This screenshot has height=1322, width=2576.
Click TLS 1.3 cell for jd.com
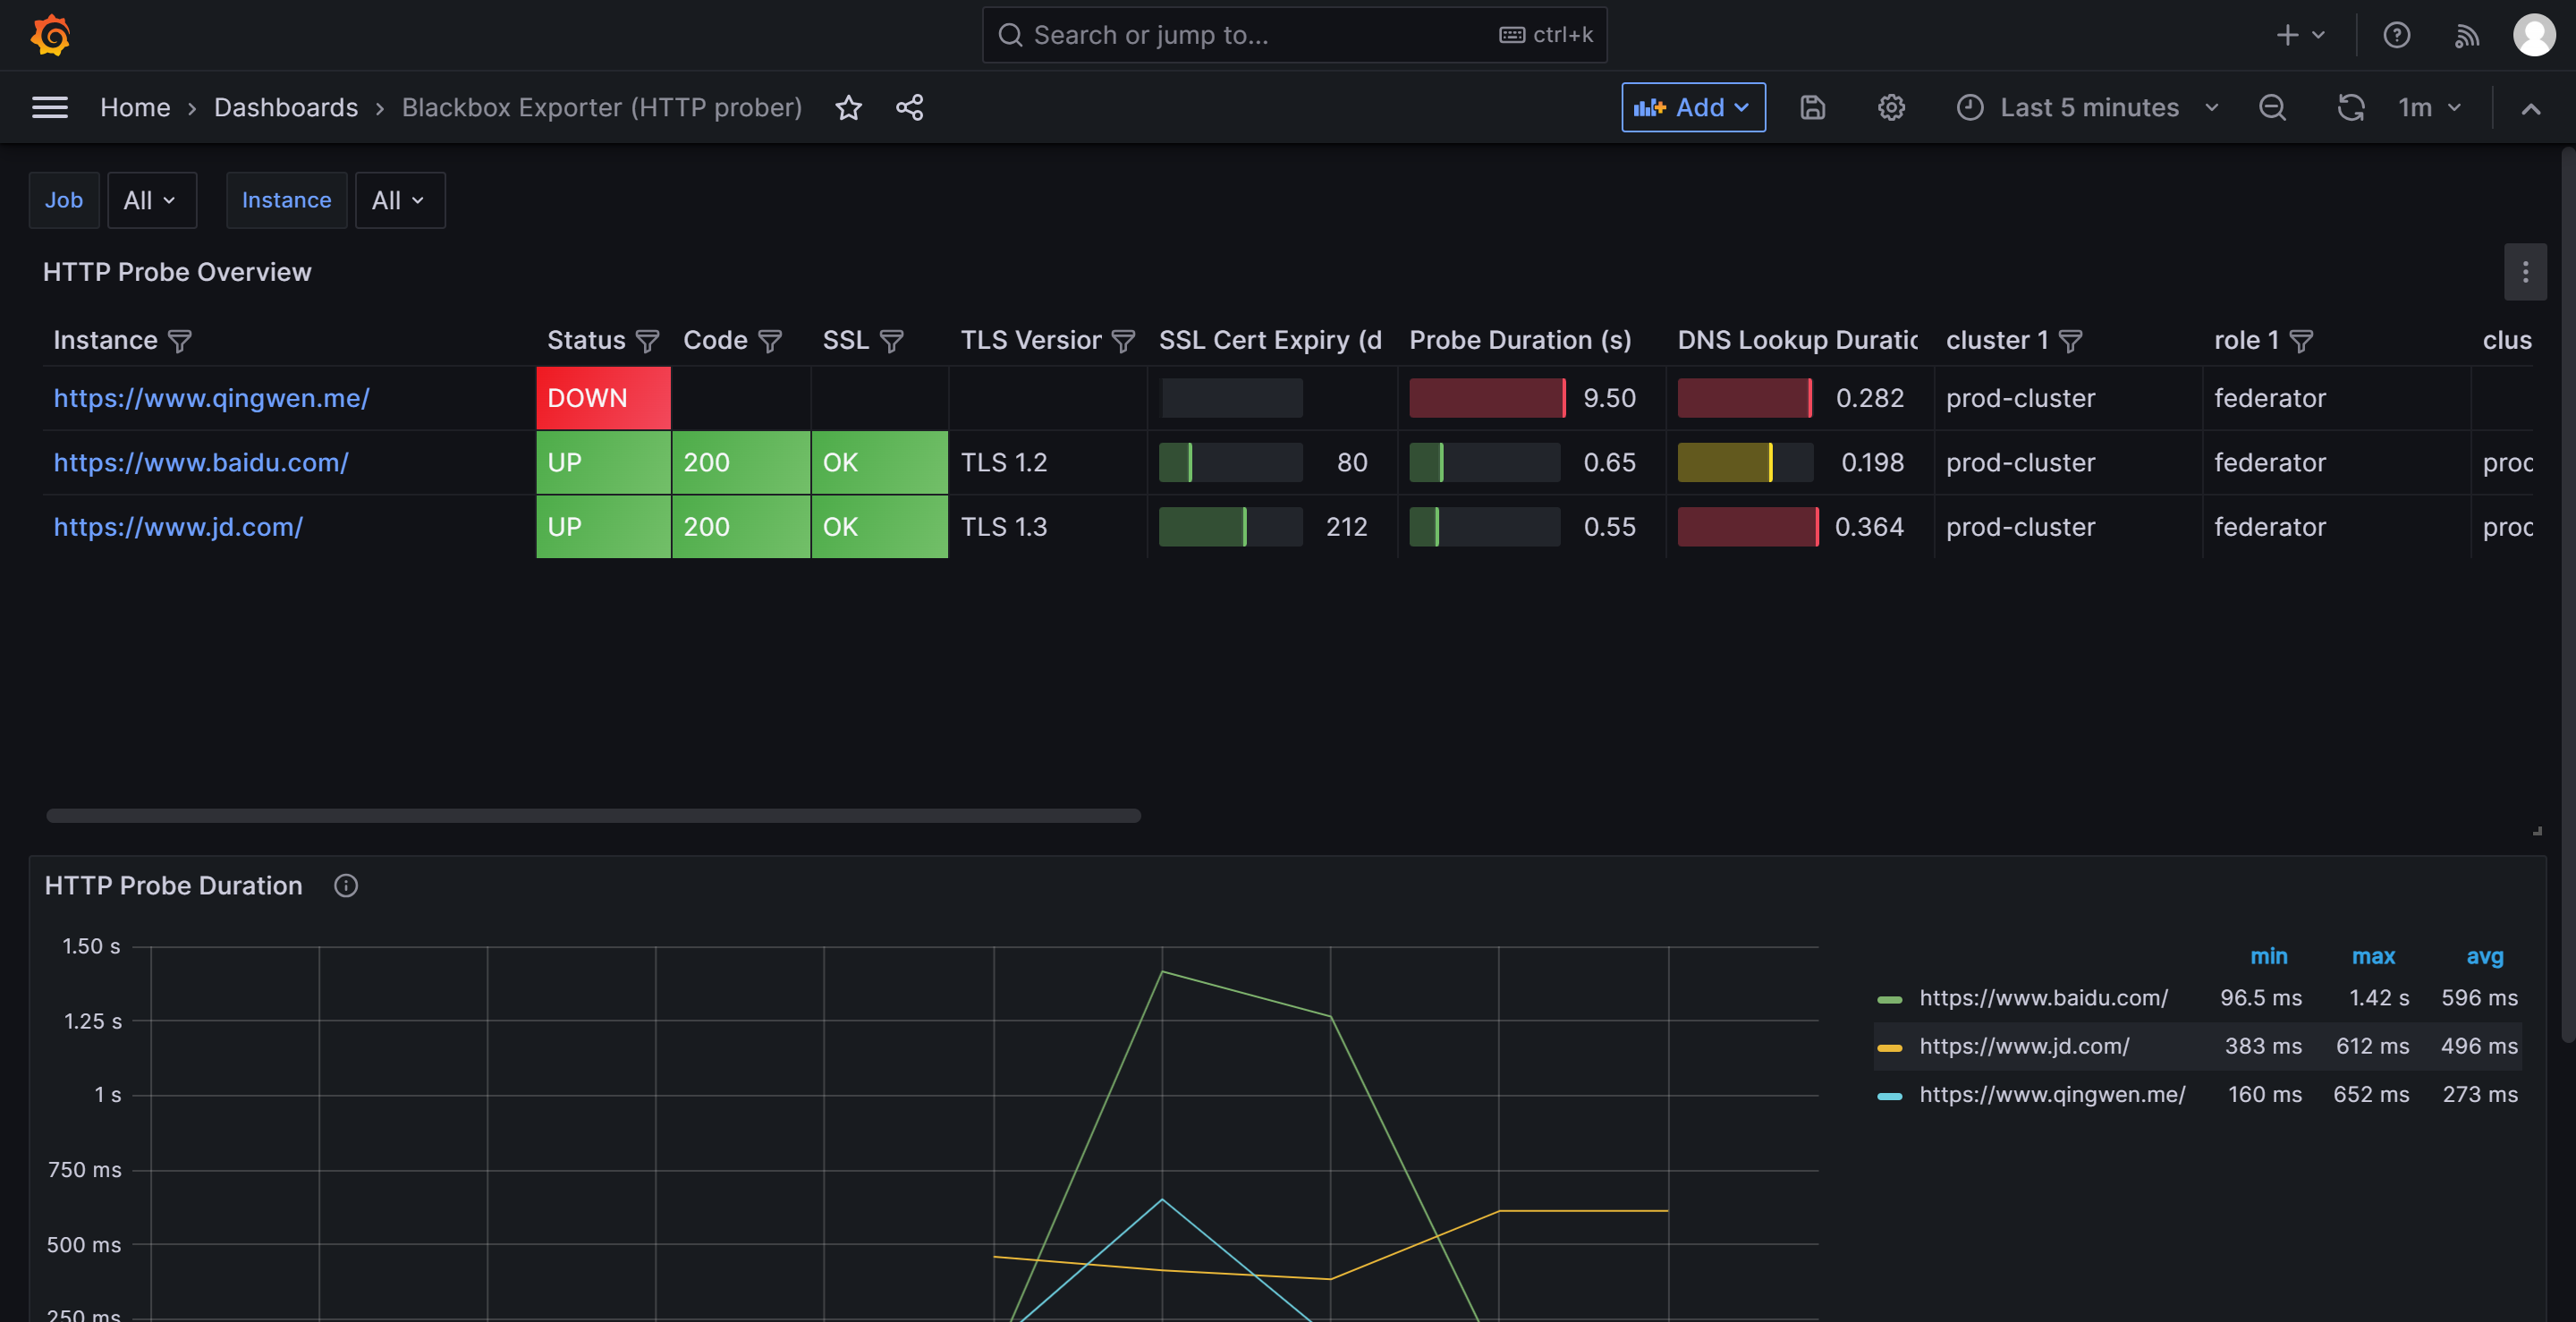click(x=1047, y=527)
